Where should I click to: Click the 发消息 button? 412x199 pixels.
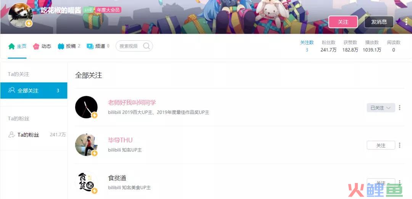coord(379,22)
